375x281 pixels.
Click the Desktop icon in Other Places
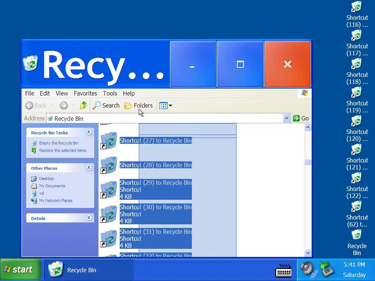tap(34, 179)
